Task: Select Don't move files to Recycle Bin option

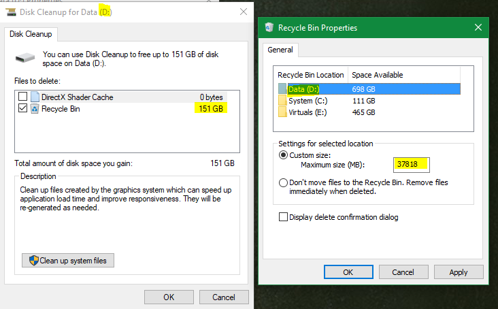Action: tap(283, 183)
